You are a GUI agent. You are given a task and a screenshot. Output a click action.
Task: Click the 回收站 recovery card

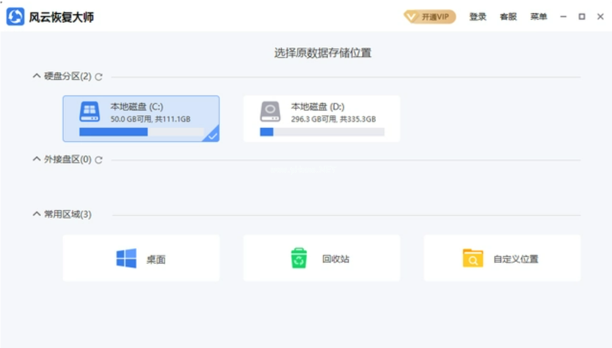tap(322, 257)
